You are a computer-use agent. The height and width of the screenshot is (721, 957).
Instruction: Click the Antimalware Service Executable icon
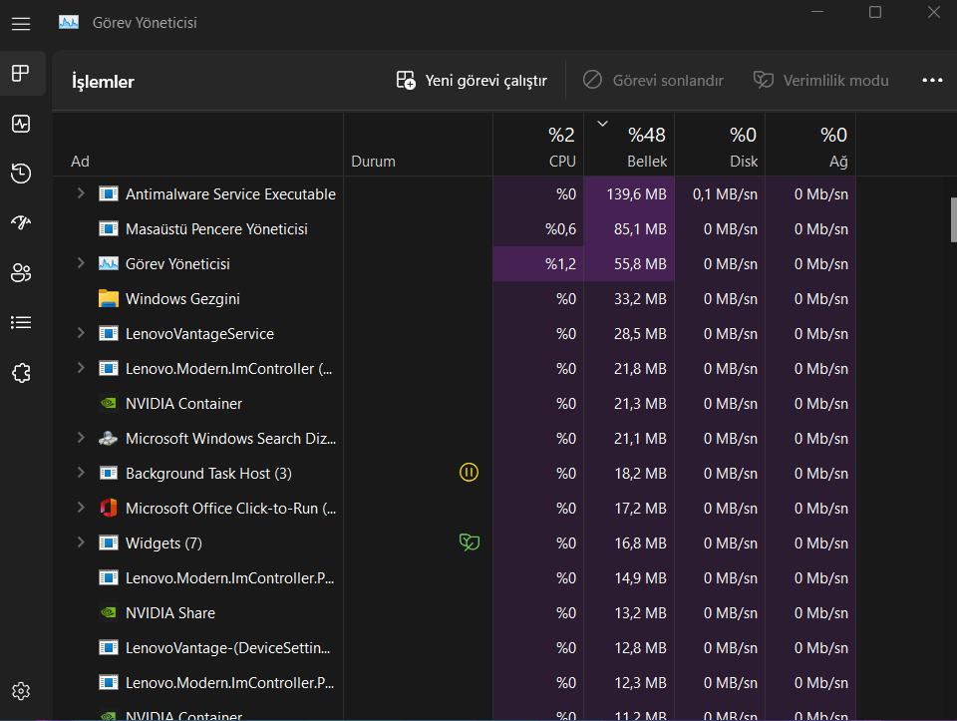tap(109, 194)
